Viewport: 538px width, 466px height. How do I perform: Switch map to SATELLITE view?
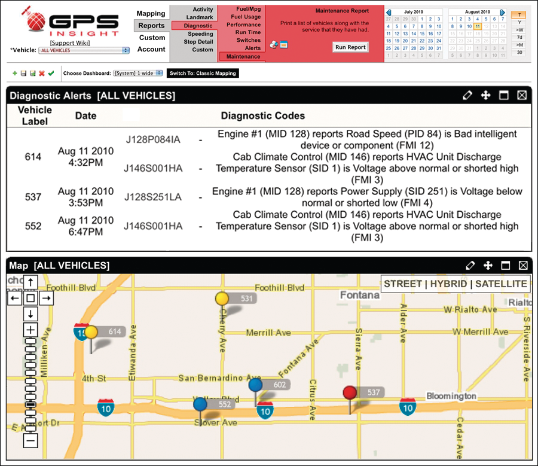pos(501,284)
